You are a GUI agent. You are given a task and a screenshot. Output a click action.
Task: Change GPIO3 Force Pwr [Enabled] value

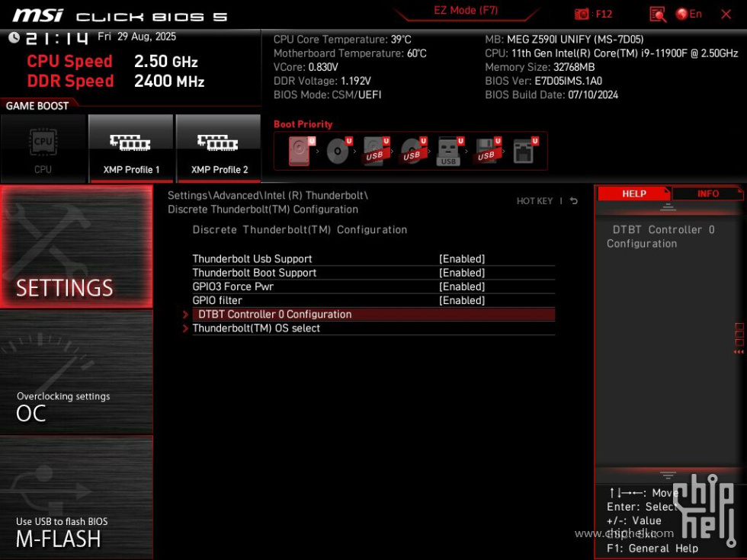click(x=462, y=286)
